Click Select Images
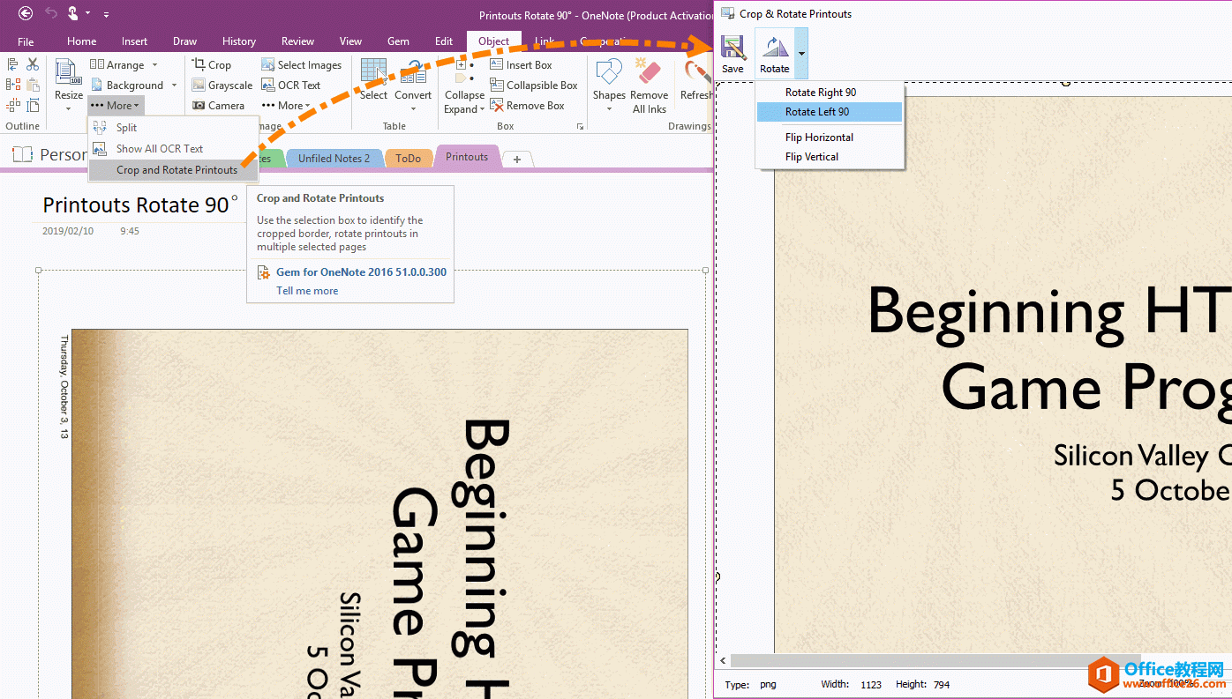The width and height of the screenshot is (1232, 699). [x=301, y=64]
